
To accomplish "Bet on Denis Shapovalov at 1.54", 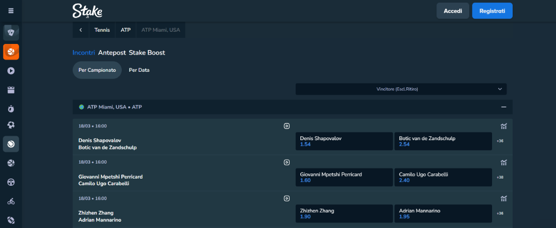I will point(344,141).
